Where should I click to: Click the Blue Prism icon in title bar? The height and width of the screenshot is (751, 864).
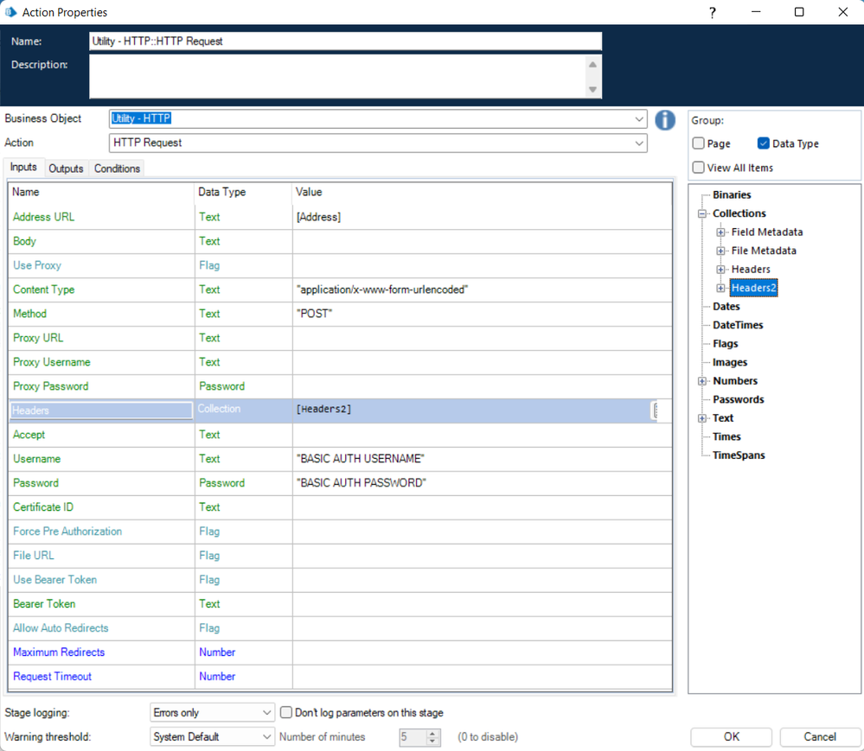click(x=11, y=12)
